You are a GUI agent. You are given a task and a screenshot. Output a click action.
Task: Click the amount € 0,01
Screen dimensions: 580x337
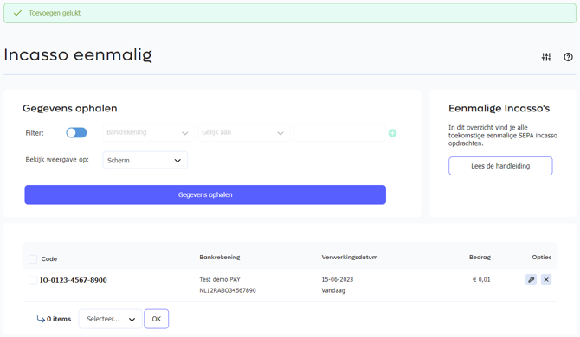[481, 279]
